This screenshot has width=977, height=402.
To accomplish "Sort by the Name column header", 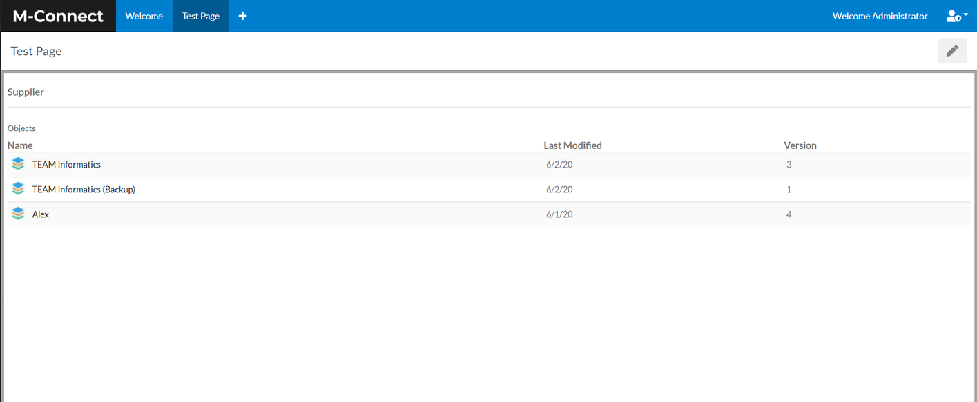I will point(20,145).
